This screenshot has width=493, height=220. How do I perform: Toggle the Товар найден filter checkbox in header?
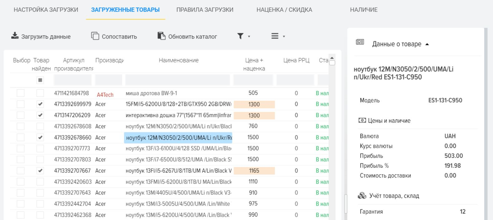pyautogui.click(x=40, y=80)
